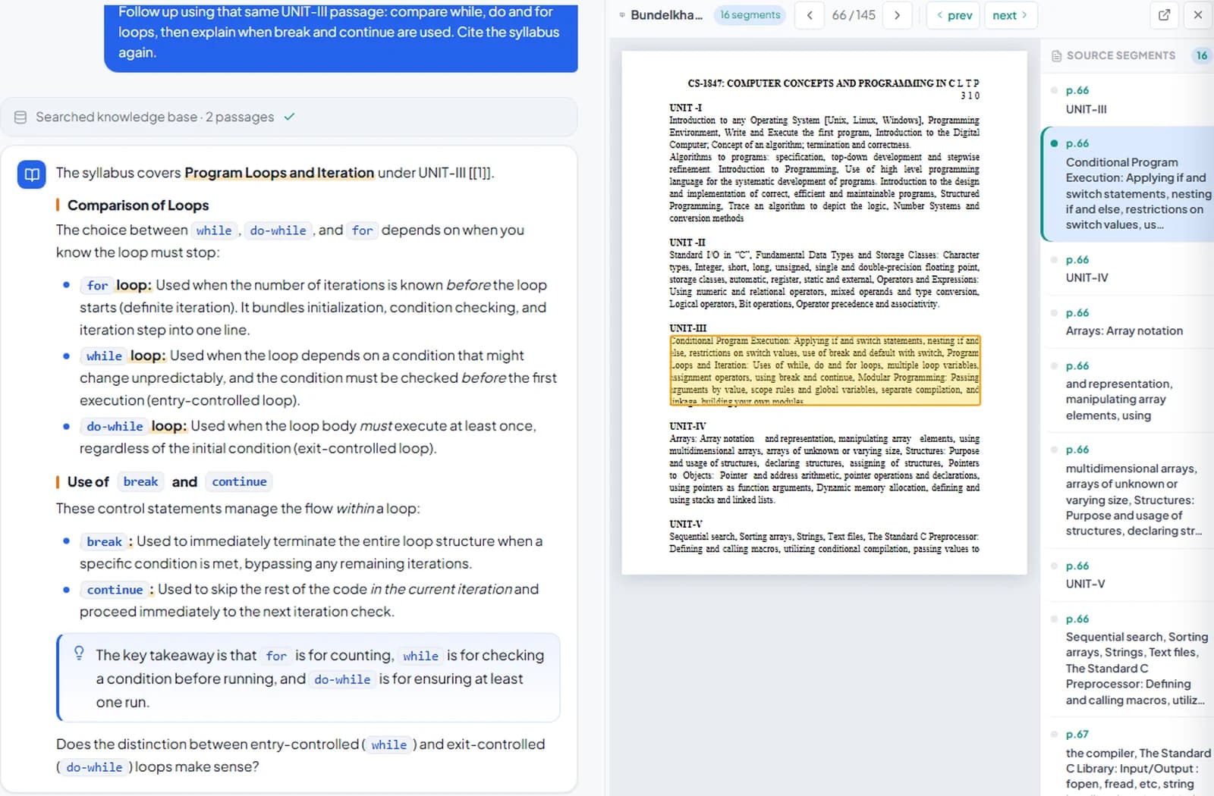Select p.66 UNIT-V source segment
The image size is (1214, 796).
point(1128,575)
